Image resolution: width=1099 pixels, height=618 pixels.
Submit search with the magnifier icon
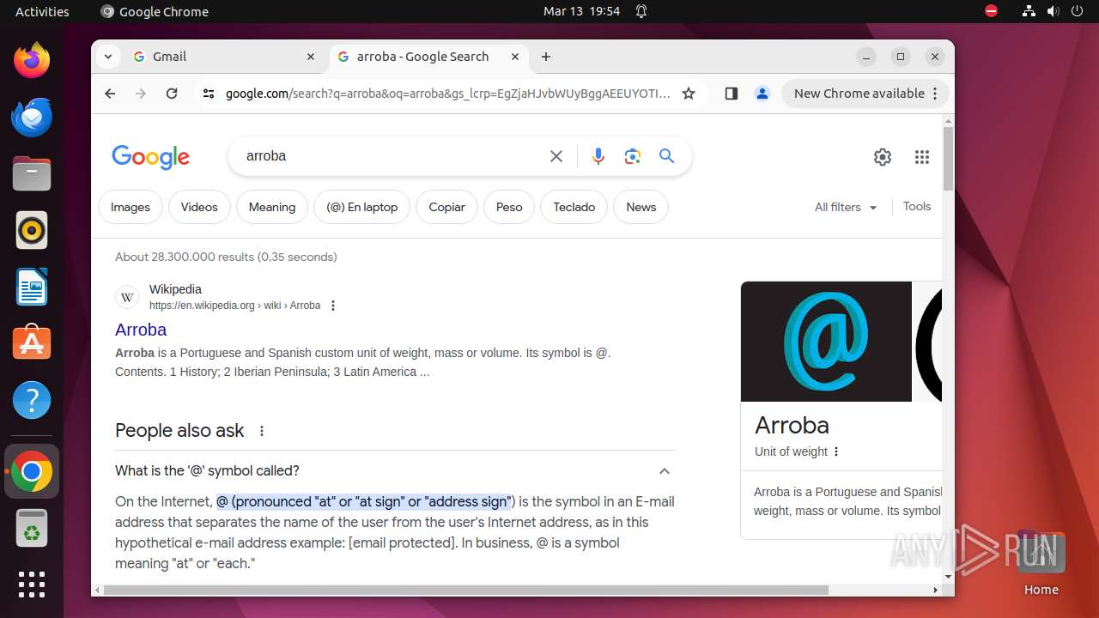tap(667, 156)
